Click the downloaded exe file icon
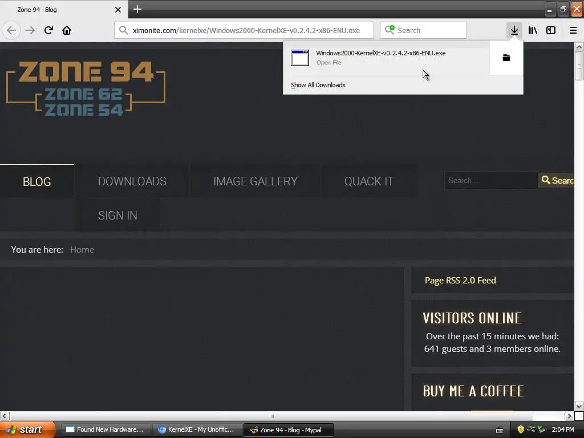584x438 pixels. pos(300,58)
